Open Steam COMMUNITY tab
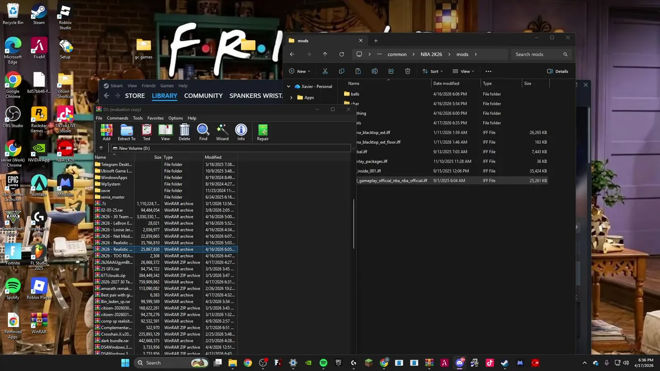 (203, 96)
